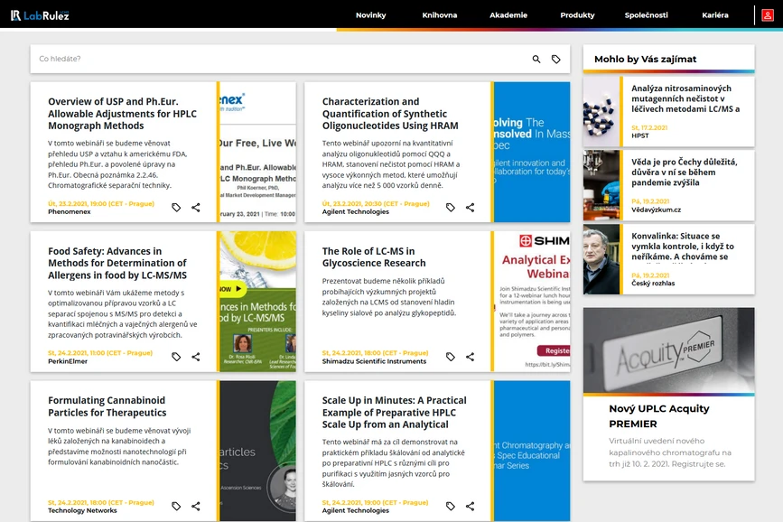
Task: Open the Produkty menu
Action: pos(577,15)
